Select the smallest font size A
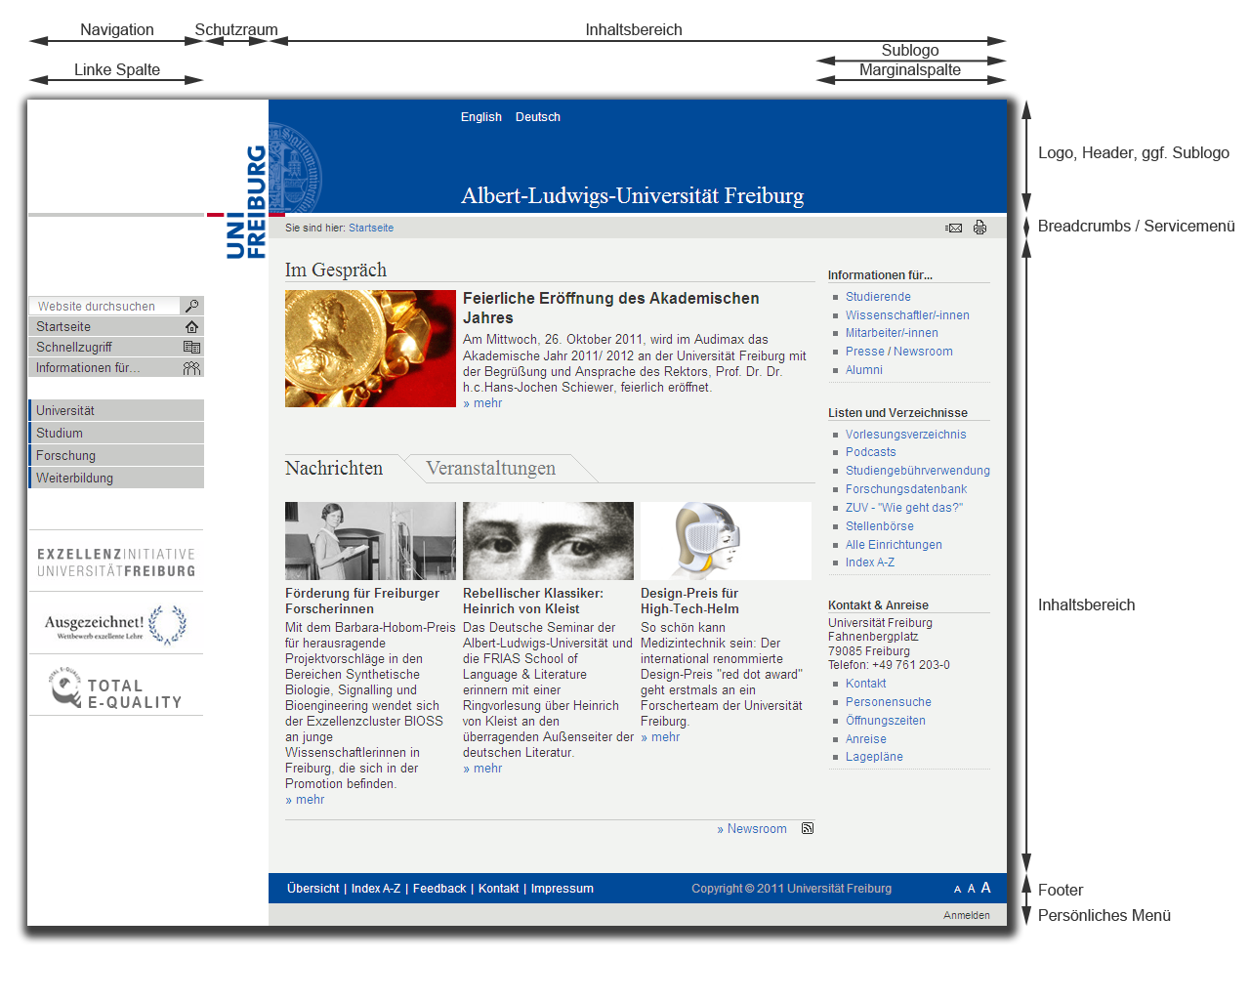 (958, 890)
